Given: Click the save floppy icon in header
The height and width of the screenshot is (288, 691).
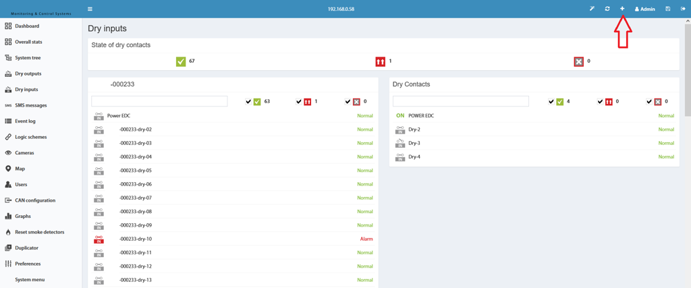Looking at the screenshot, I should (x=668, y=9).
